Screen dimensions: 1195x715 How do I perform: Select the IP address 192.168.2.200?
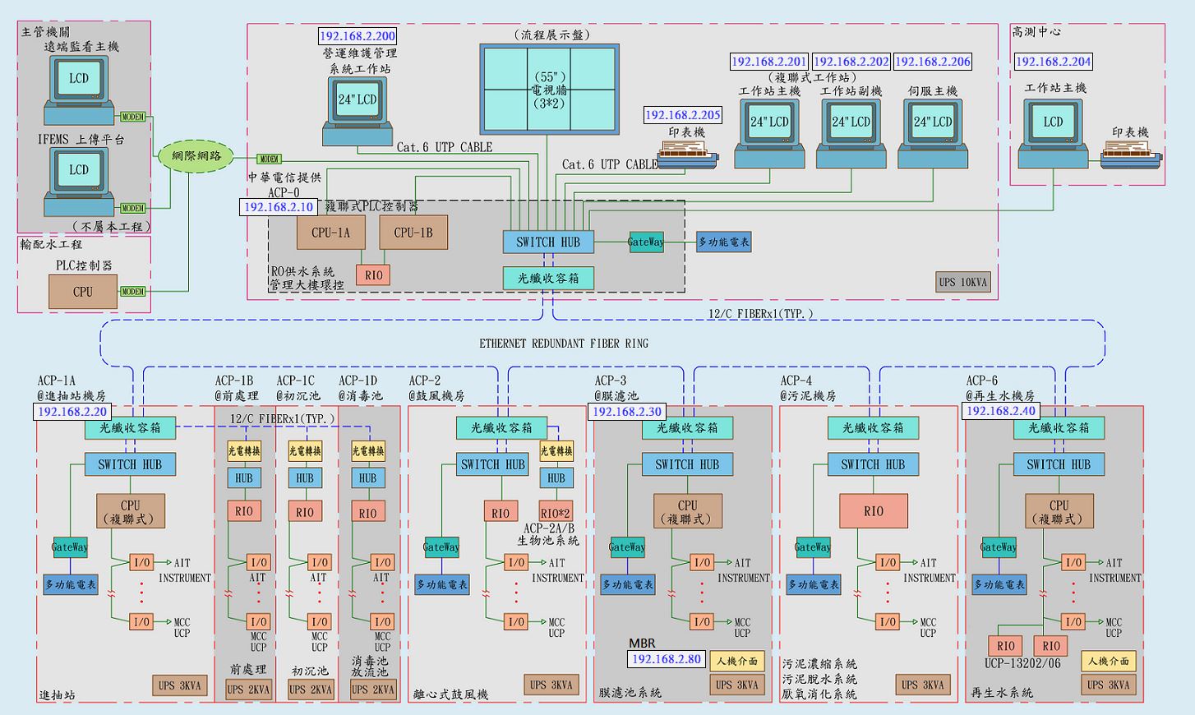click(x=358, y=36)
